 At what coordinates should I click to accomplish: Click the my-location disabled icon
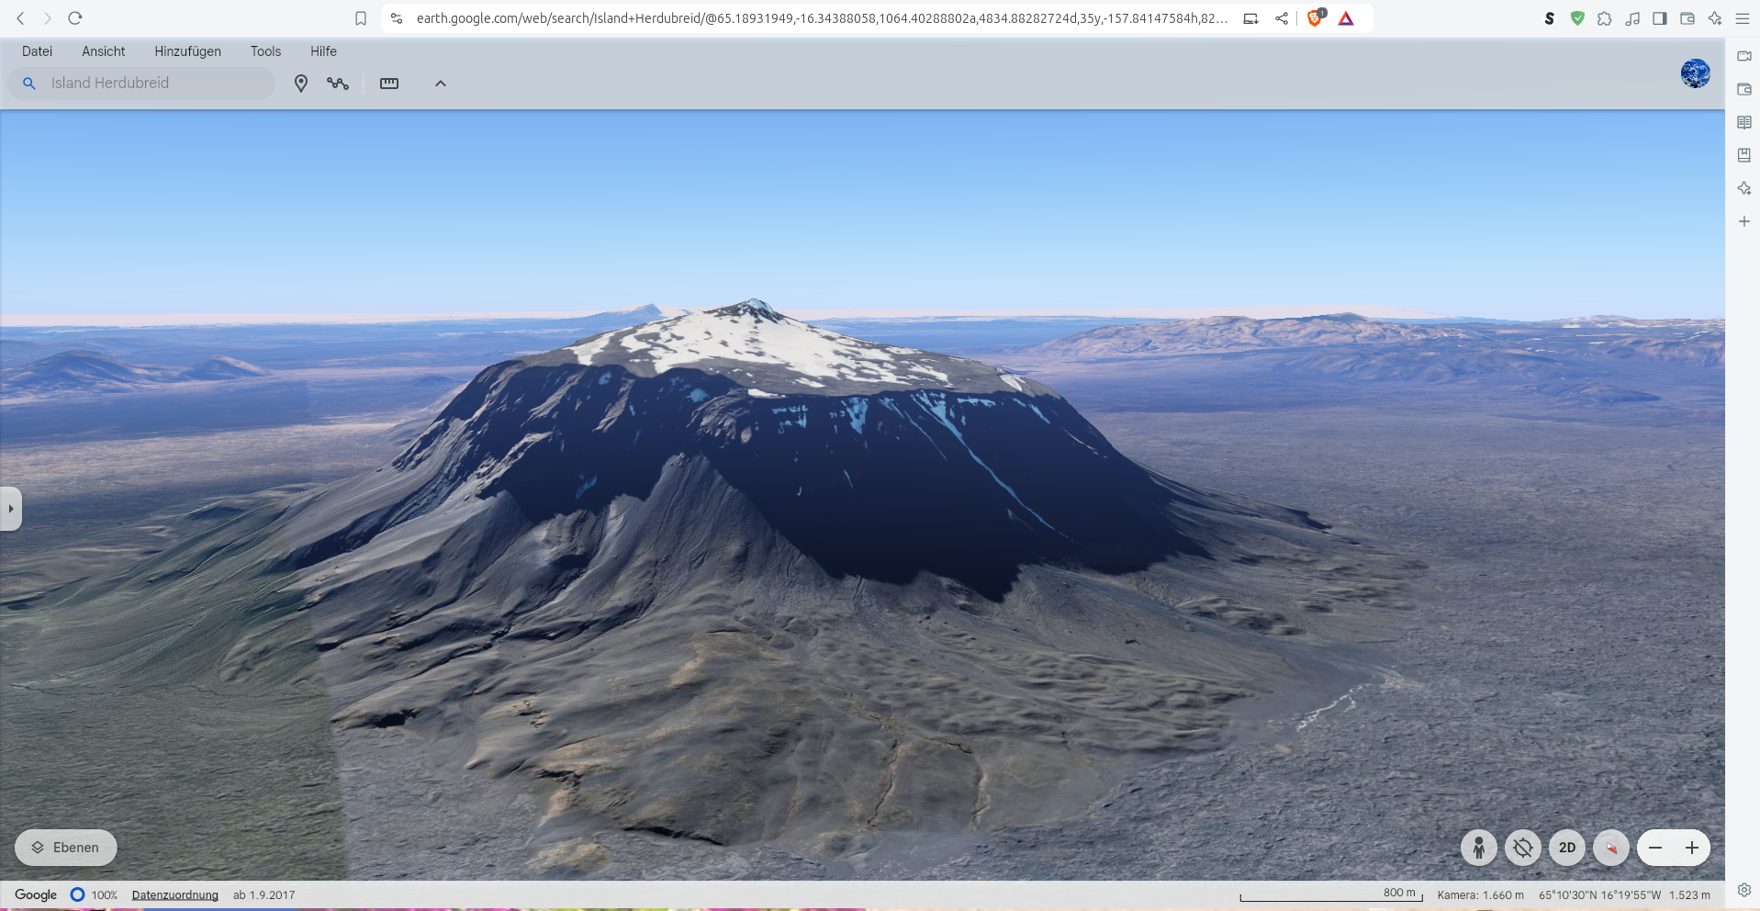pyautogui.click(x=1523, y=848)
